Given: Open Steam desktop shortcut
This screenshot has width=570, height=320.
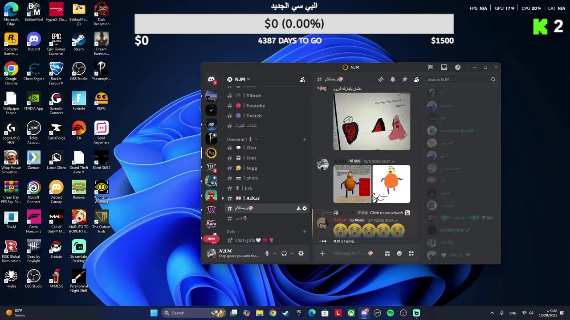Looking at the screenshot, I should (79, 42).
